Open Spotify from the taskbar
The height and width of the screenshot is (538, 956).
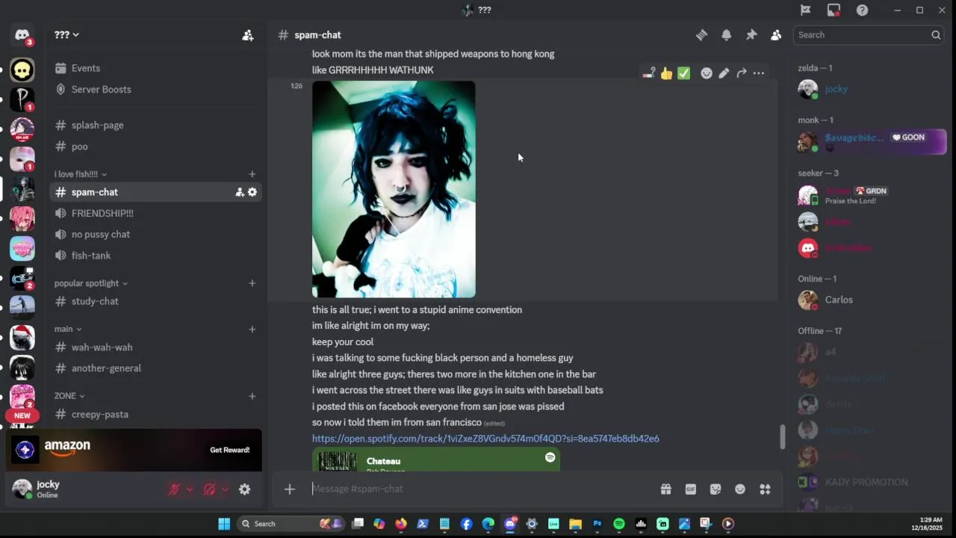(x=618, y=524)
